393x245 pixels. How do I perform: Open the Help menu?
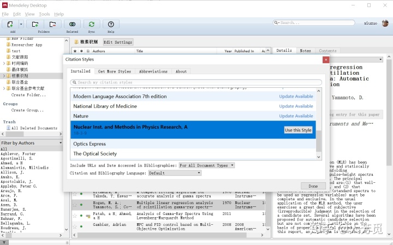pyautogui.click(x=59, y=14)
